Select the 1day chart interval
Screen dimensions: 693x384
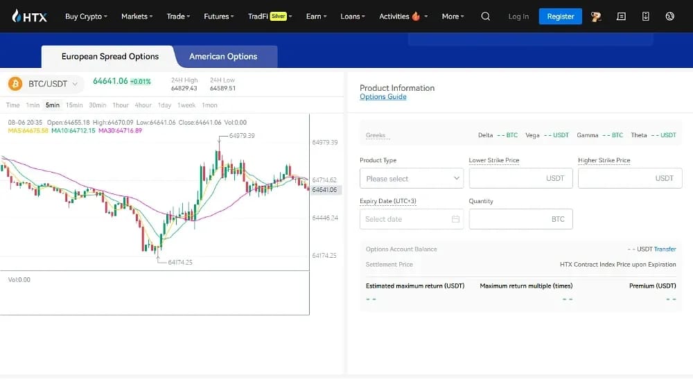(164, 105)
